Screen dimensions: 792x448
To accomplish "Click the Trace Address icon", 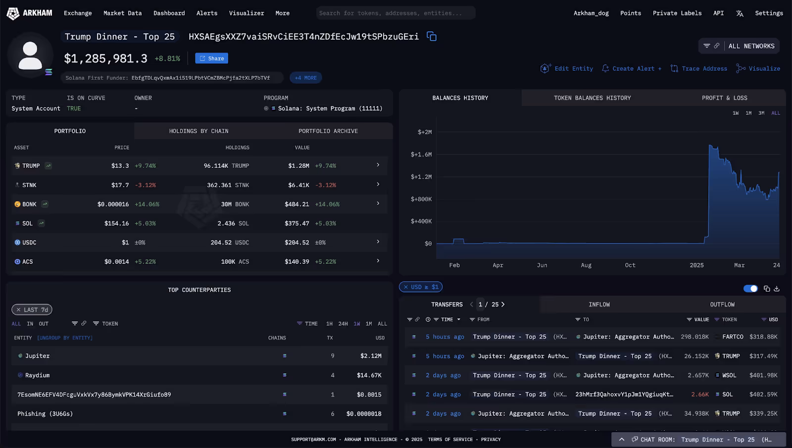I will tap(674, 68).
